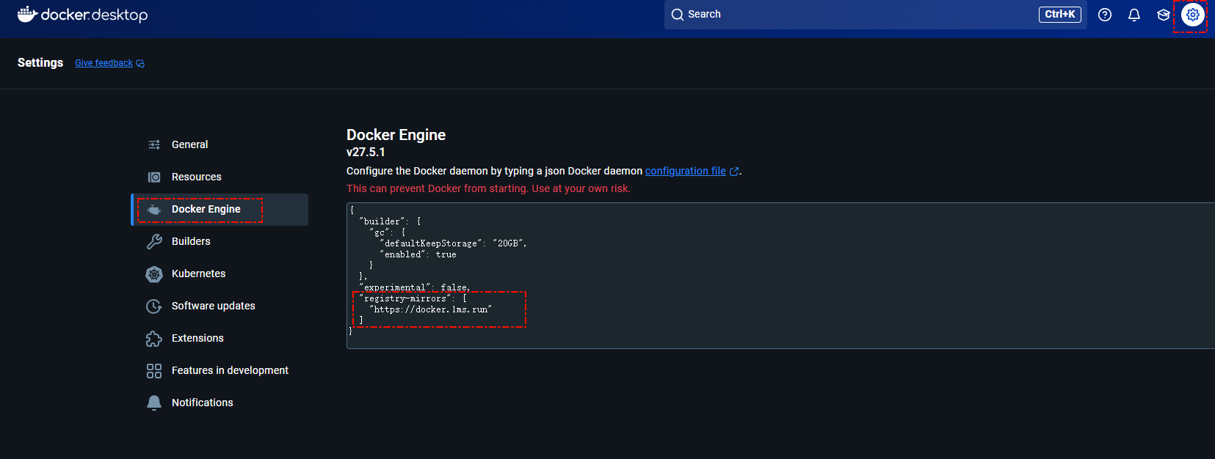The width and height of the screenshot is (1215, 459).
Task: Go to the Builders section
Action: click(x=220, y=241)
